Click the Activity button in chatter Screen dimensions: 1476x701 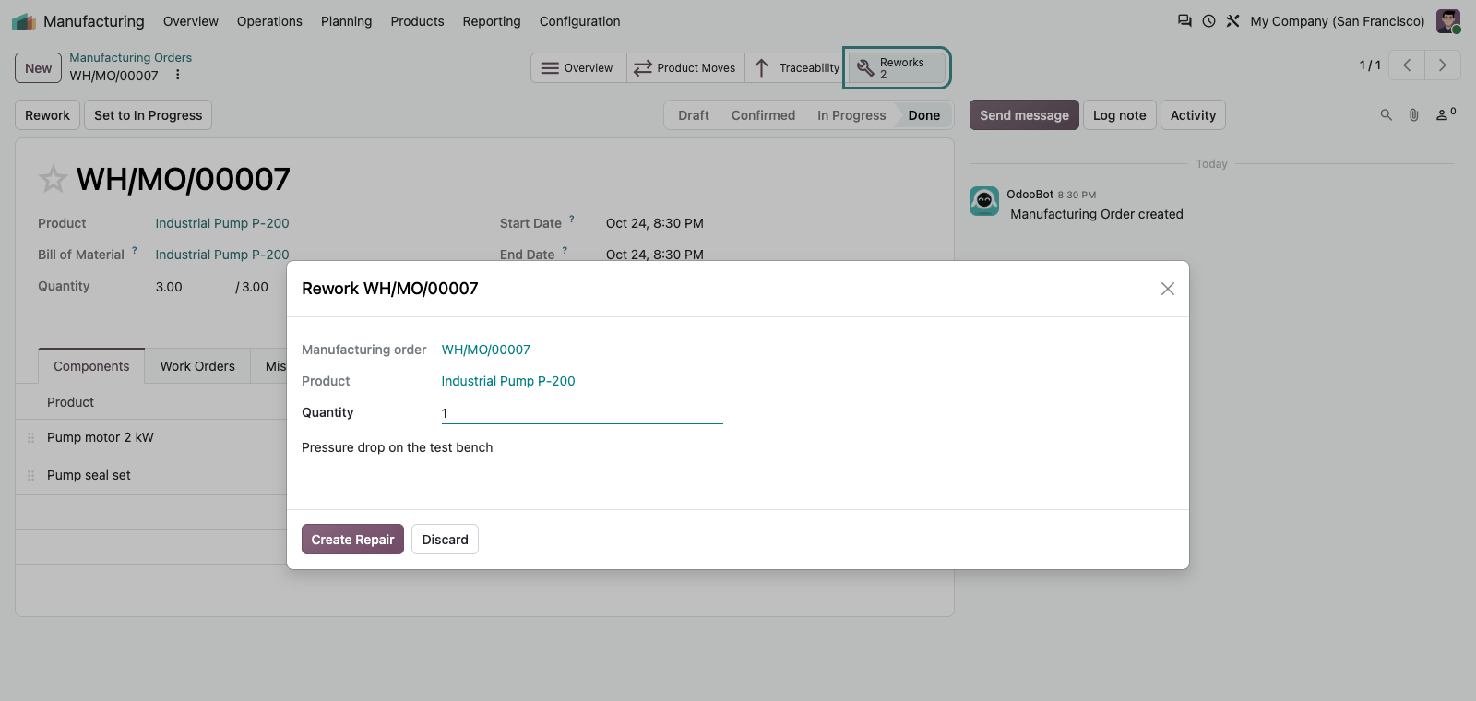[x=1193, y=115]
